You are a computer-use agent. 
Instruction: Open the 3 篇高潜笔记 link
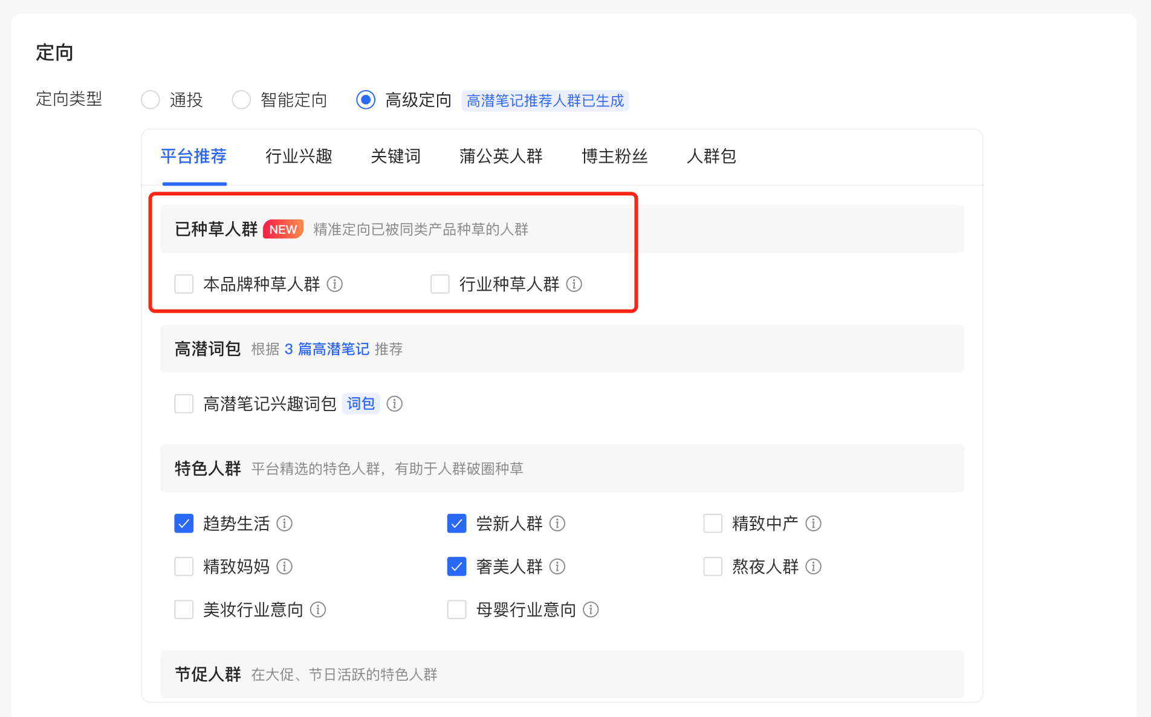click(x=327, y=349)
